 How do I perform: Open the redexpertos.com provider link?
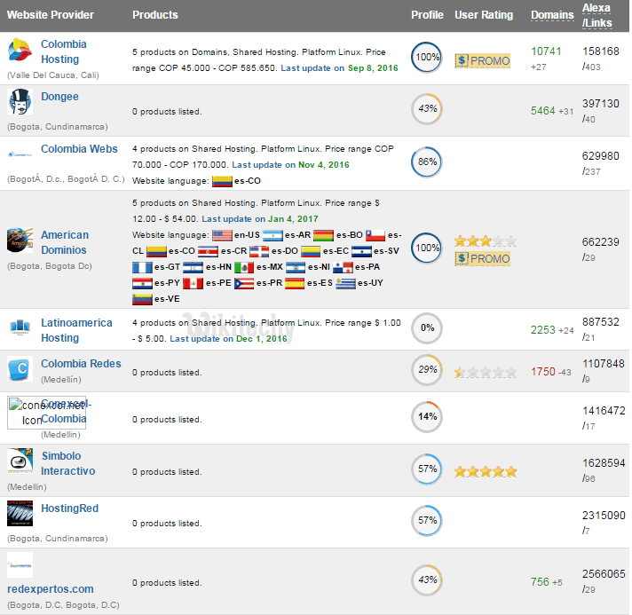point(50,588)
